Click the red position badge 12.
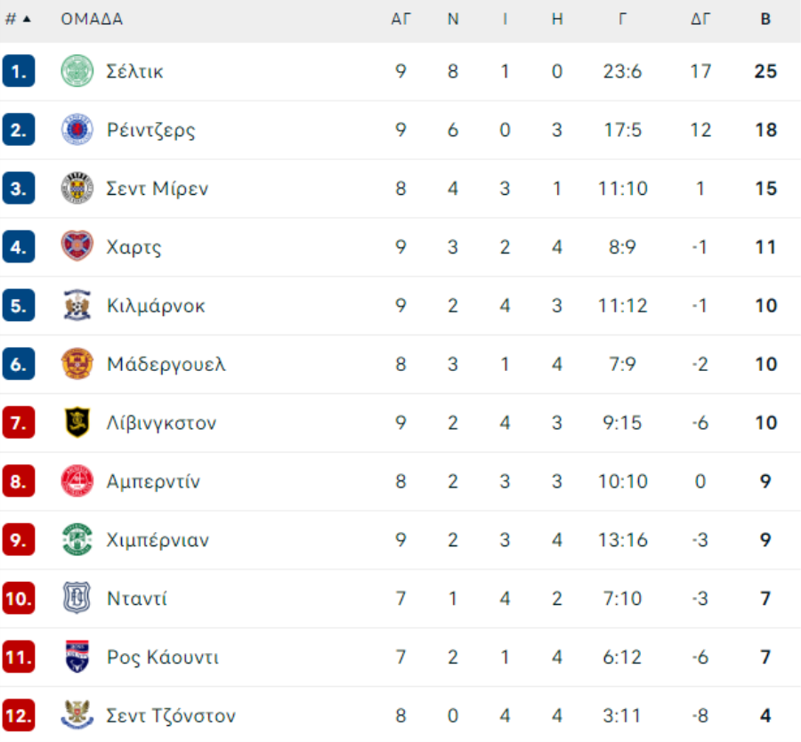 click(19, 715)
